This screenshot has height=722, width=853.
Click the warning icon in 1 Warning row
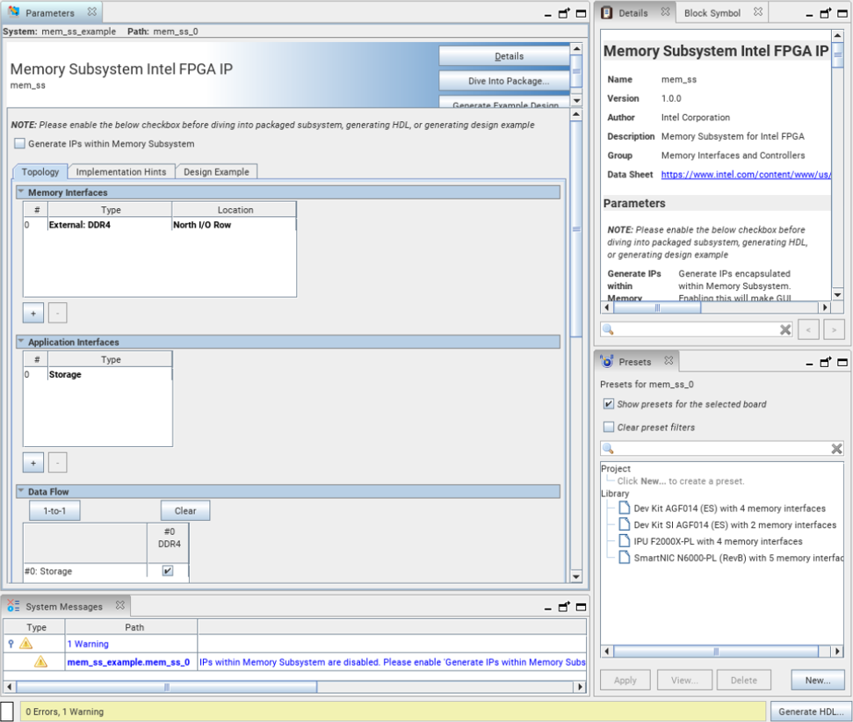[x=25, y=644]
